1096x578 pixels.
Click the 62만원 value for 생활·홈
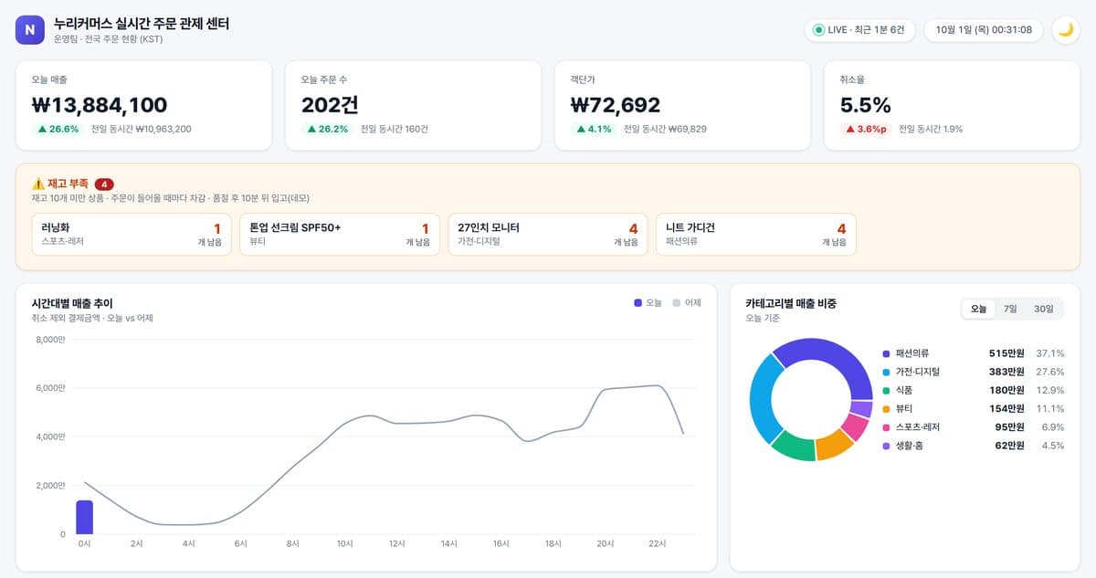[1009, 446]
